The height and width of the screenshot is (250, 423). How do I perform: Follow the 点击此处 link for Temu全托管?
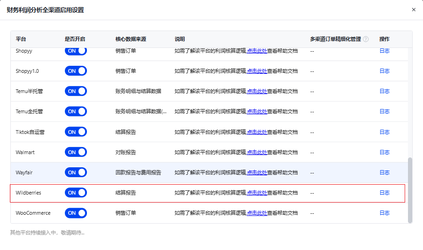point(257,111)
